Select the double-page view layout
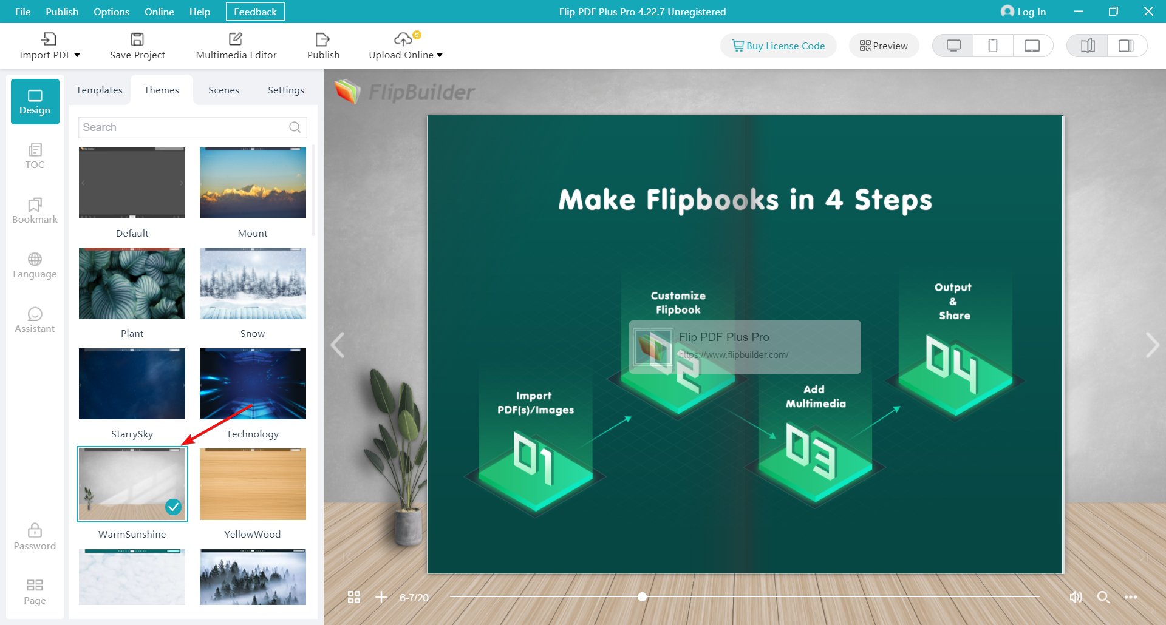Viewport: 1166px width, 625px height. click(1088, 46)
